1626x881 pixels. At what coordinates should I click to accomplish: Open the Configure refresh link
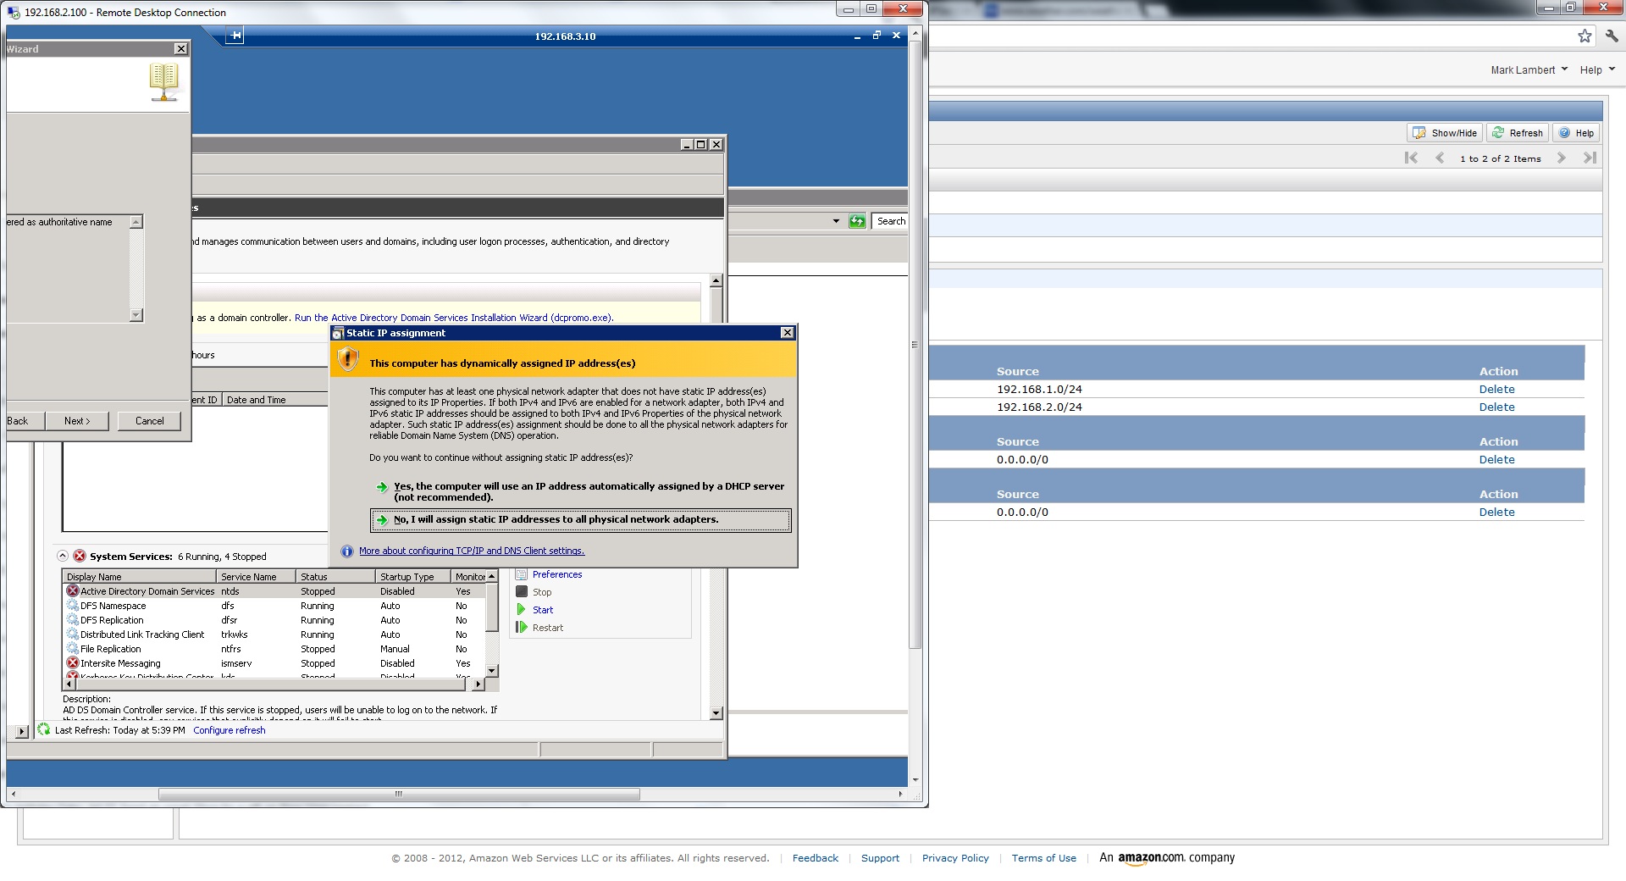(x=229, y=730)
